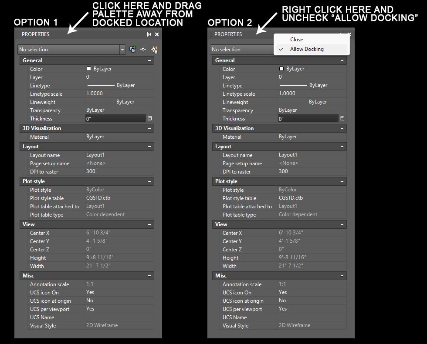This screenshot has width=427, height=344.
Task: Collapse the Misc section in Option 1 palette
Action: tap(149, 276)
